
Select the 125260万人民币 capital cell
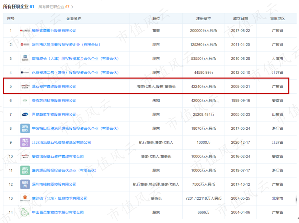coord(204,45)
